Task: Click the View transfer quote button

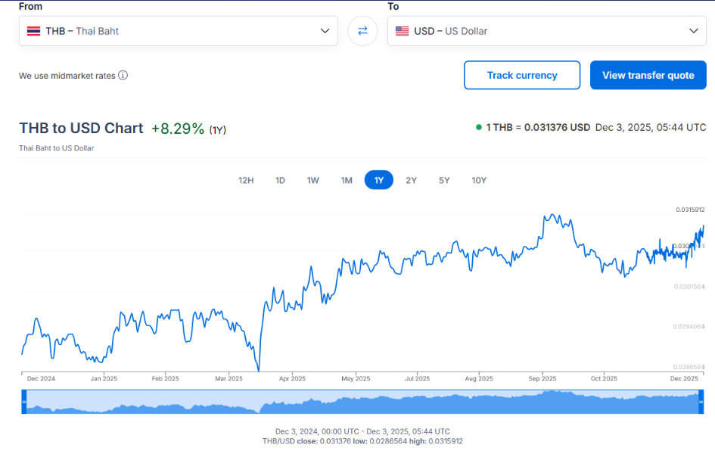Action: pos(648,76)
